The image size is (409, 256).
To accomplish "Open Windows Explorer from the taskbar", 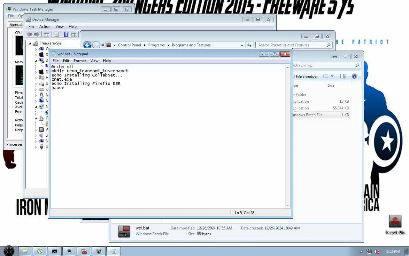I will pos(25,251).
